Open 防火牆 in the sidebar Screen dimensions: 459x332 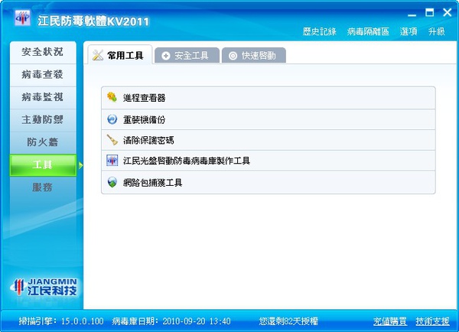[43, 142]
